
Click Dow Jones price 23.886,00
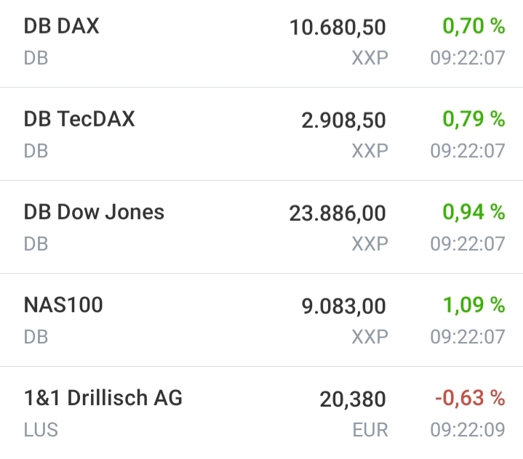(x=338, y=214)
